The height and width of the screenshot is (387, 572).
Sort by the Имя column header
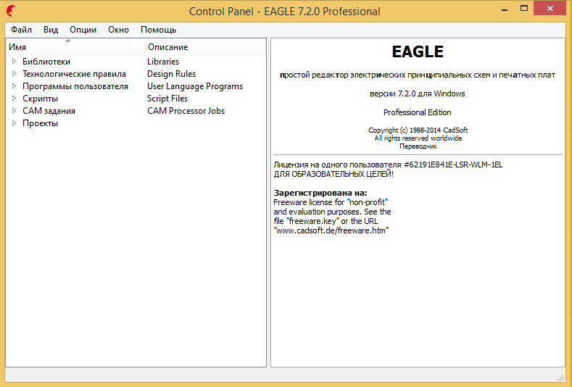pos(65,47)
